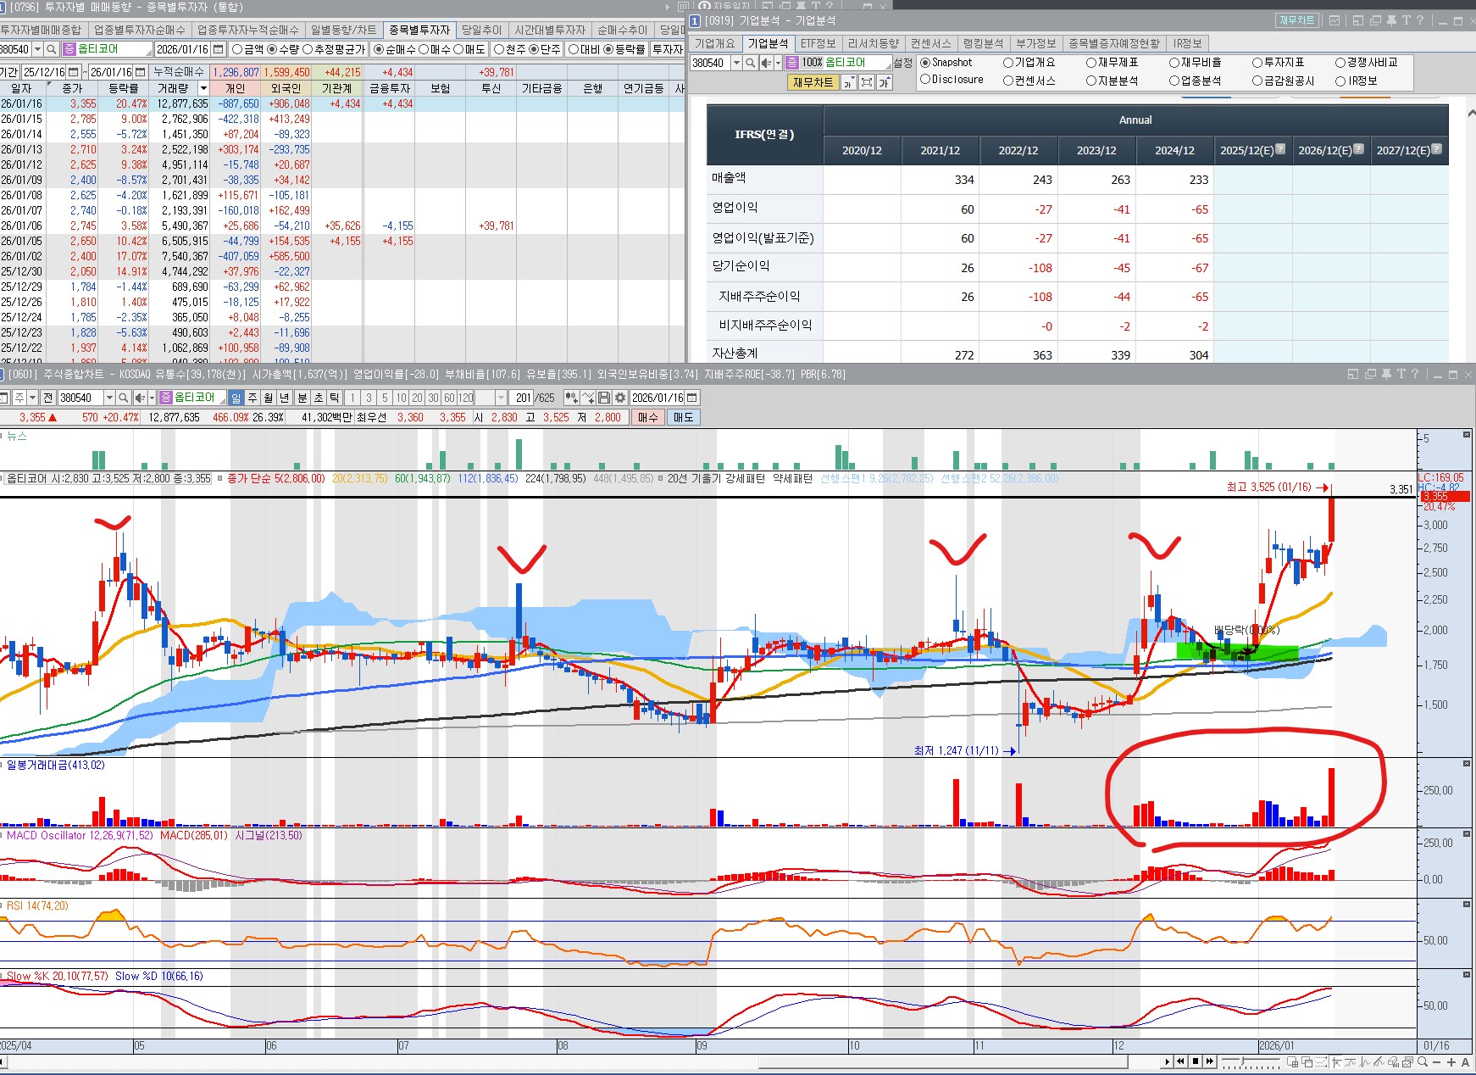This screenshot has width=1476, height=1075.
Task: Select the 분 minute chart period button
Action: point(302,398)
